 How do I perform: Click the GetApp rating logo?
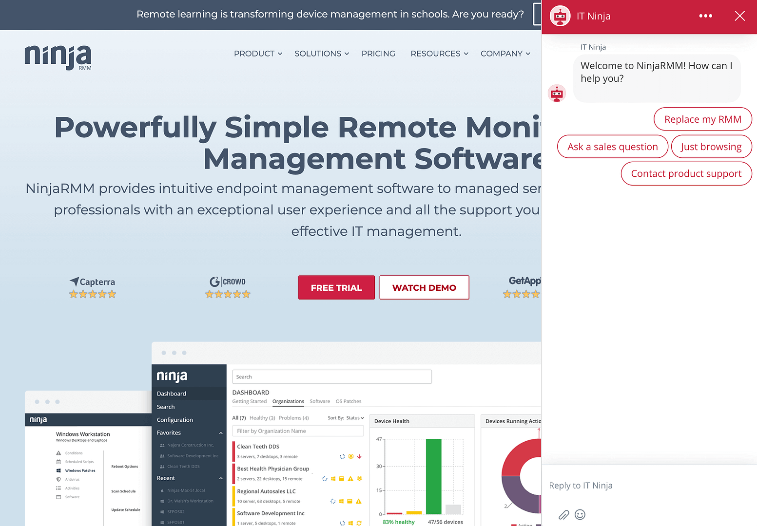click(x=524, y=281)
